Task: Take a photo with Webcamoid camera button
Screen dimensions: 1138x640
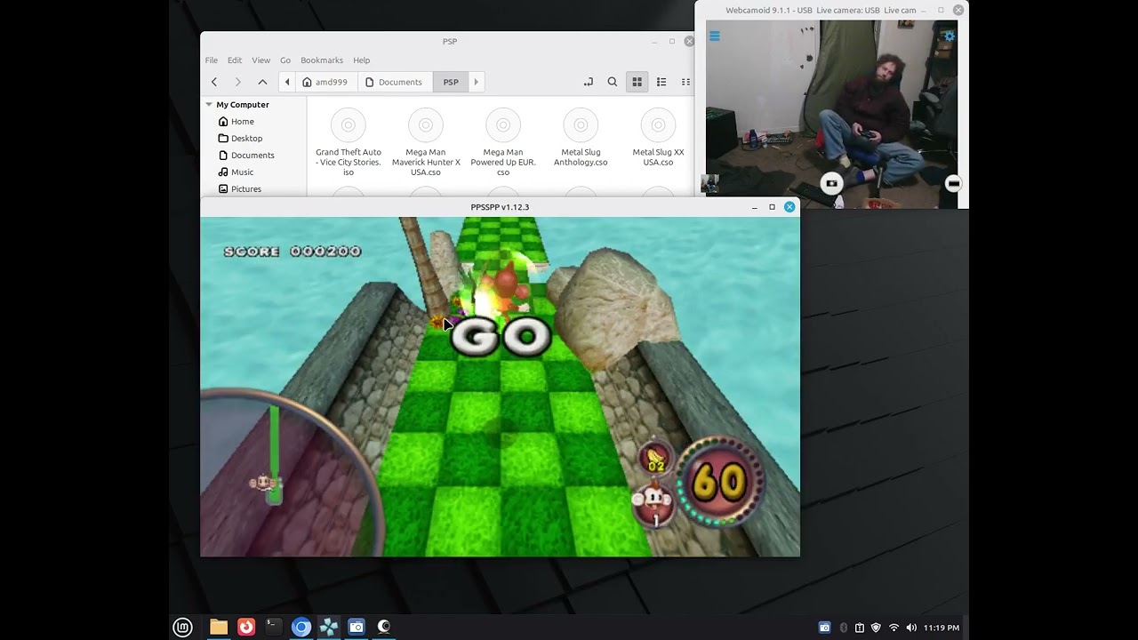Action: pyautogui.click(x=831, y=183)
